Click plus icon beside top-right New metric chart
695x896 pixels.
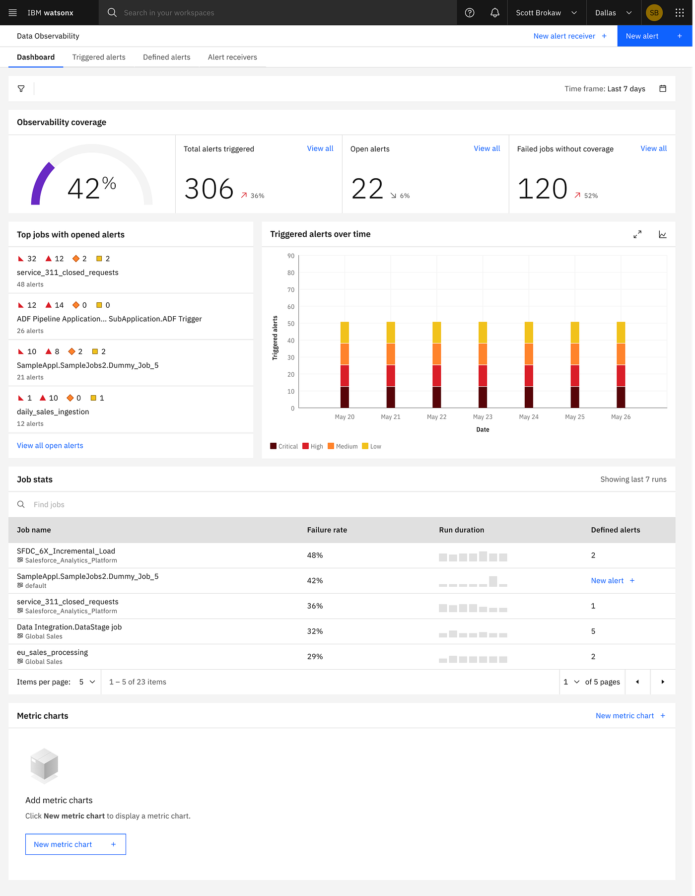click(x=663, y=716)
